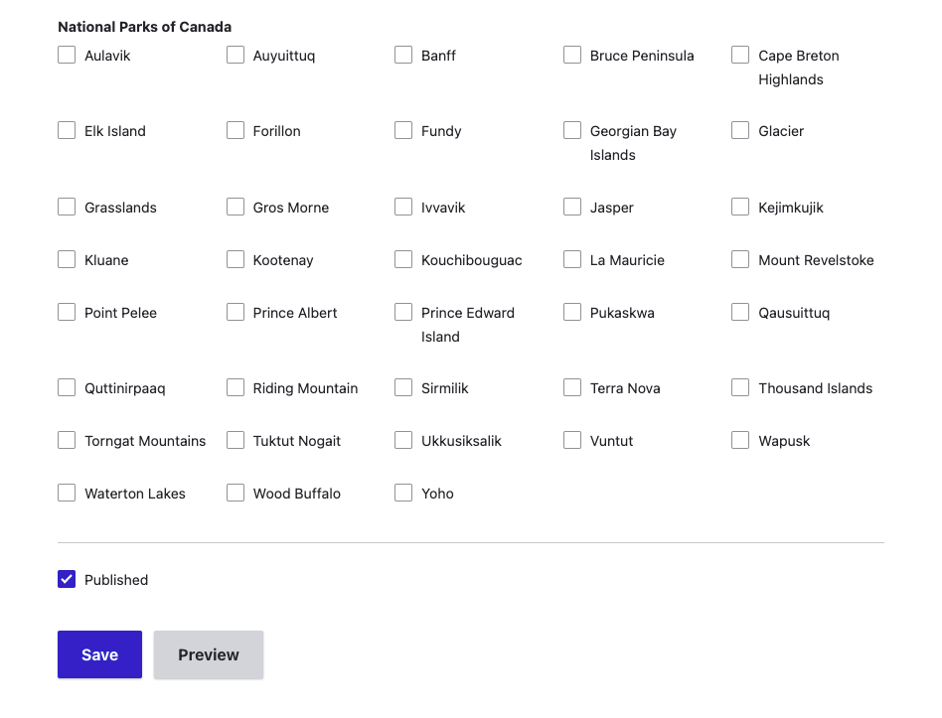Image resolution: width=942 pixels, height=718 pixels.
Task: Select the Quttinirpaaq checkbox
Action: coord(67,388)
